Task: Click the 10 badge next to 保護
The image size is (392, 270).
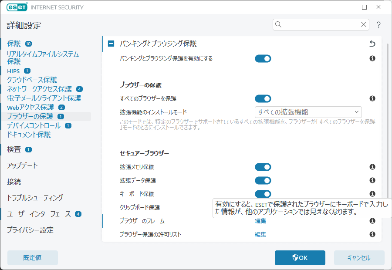Action: click(28, 44)
